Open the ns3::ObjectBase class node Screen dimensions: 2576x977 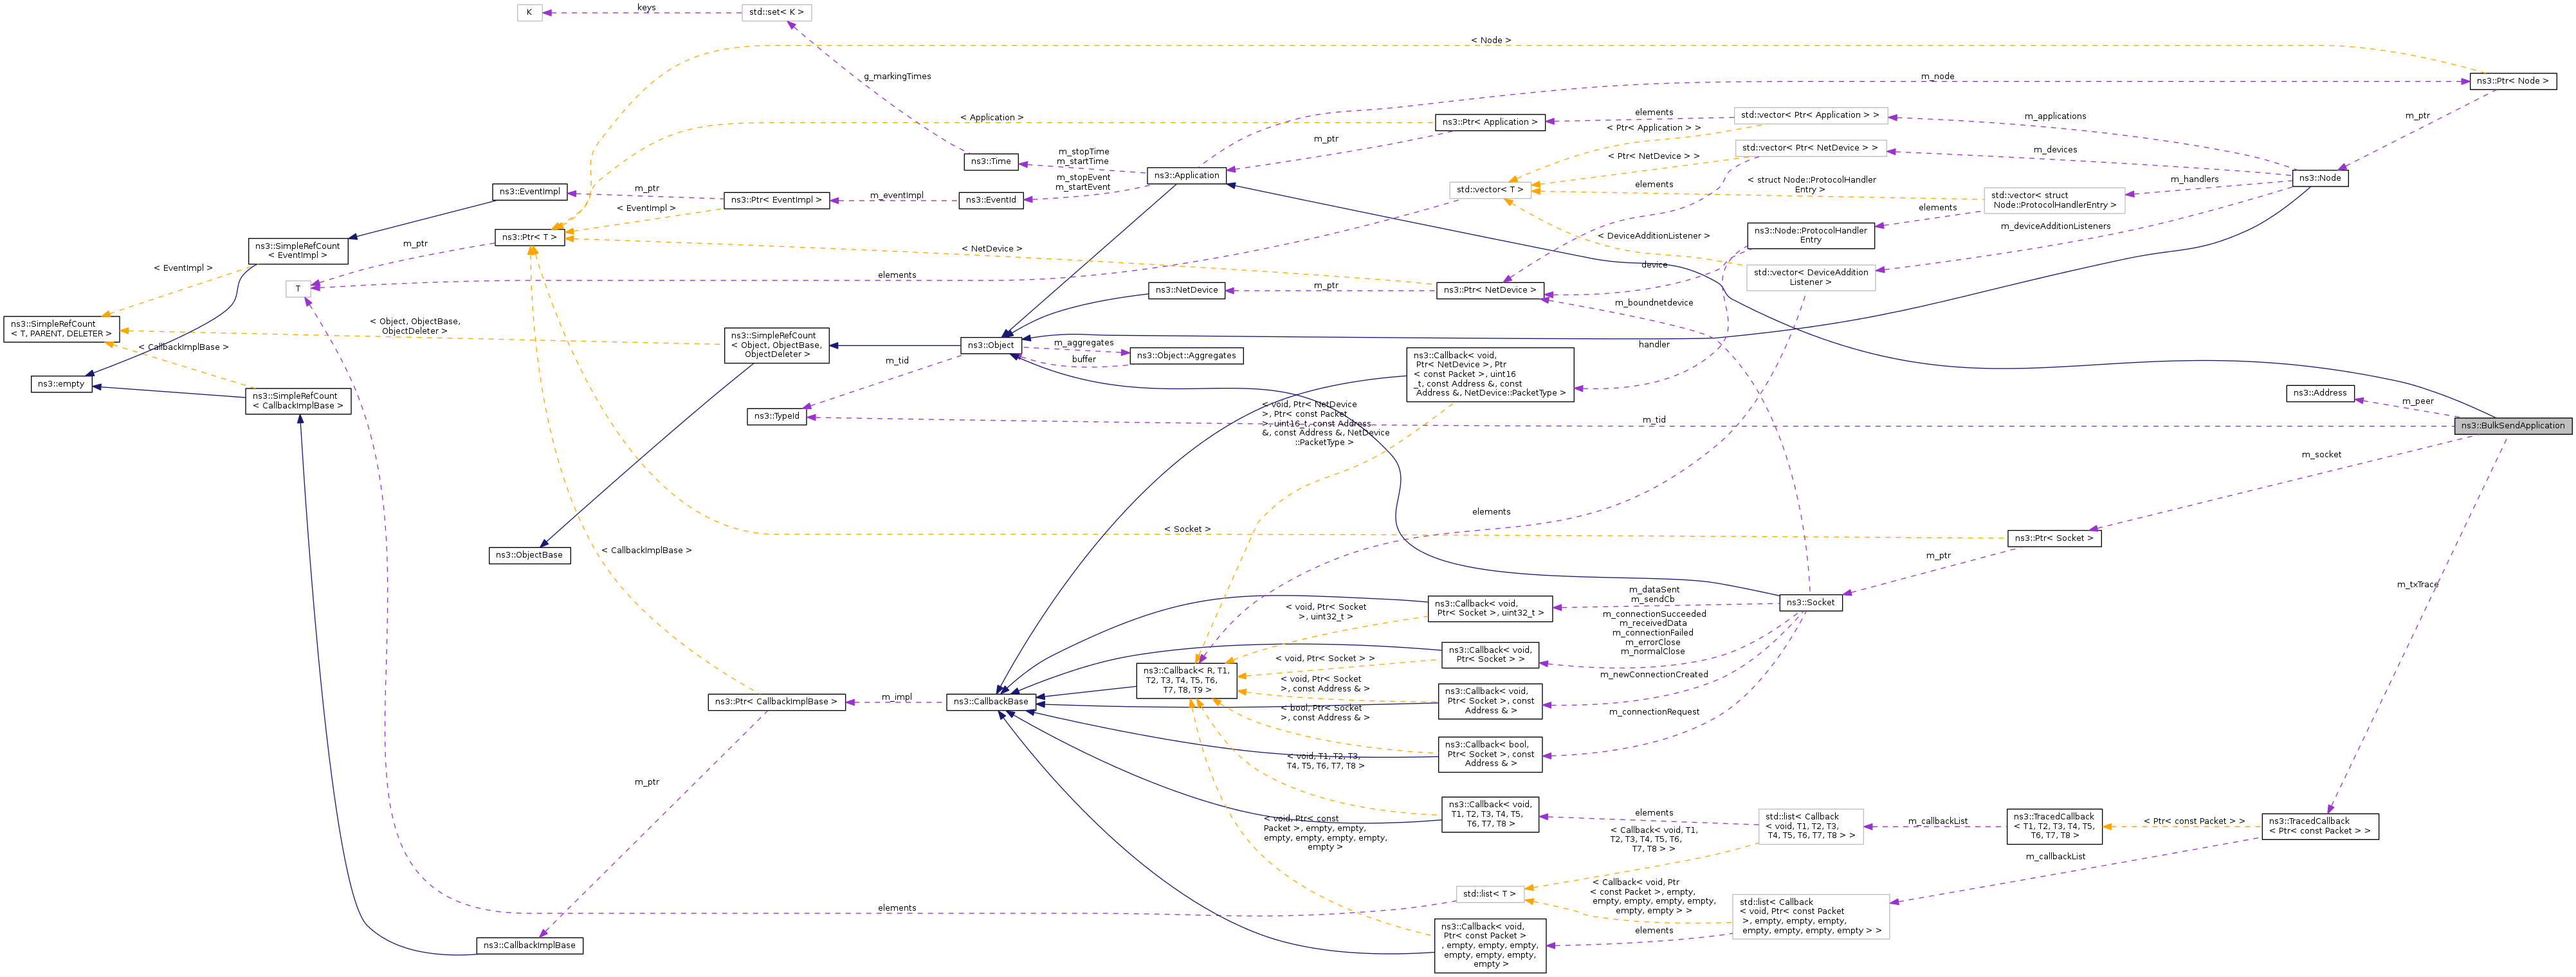pyautogui.click(x=530, y=555)
